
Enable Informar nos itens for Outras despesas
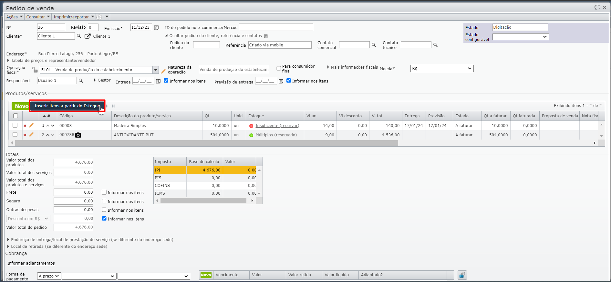point(104,210)
